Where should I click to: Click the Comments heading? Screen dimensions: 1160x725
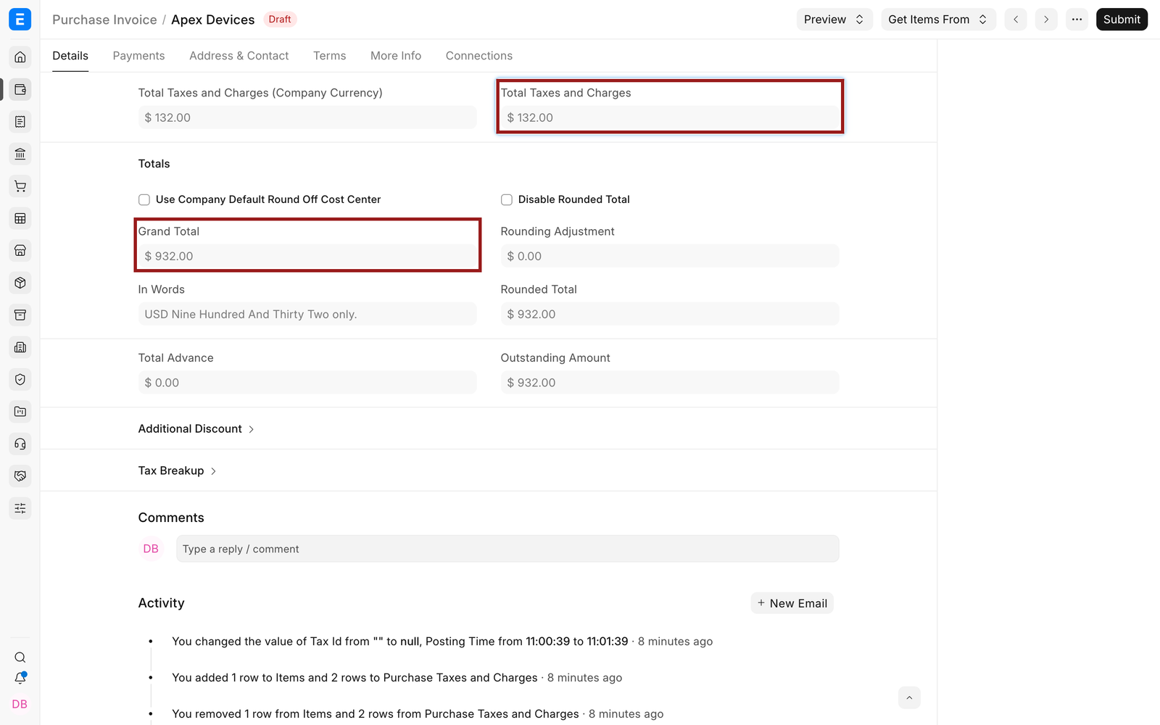click(171, 518)
